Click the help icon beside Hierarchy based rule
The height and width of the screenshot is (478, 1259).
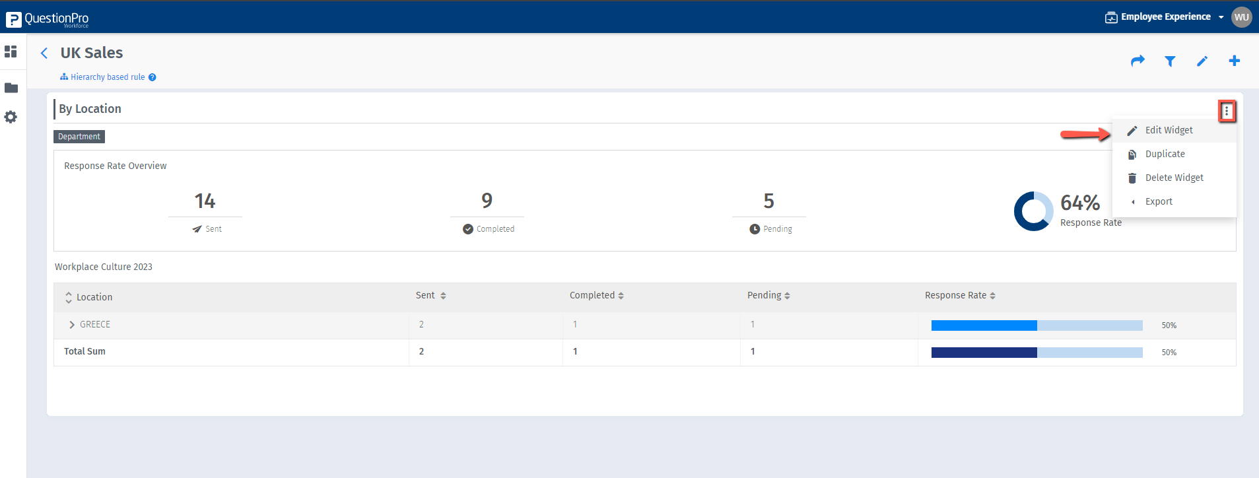[153, 77]
